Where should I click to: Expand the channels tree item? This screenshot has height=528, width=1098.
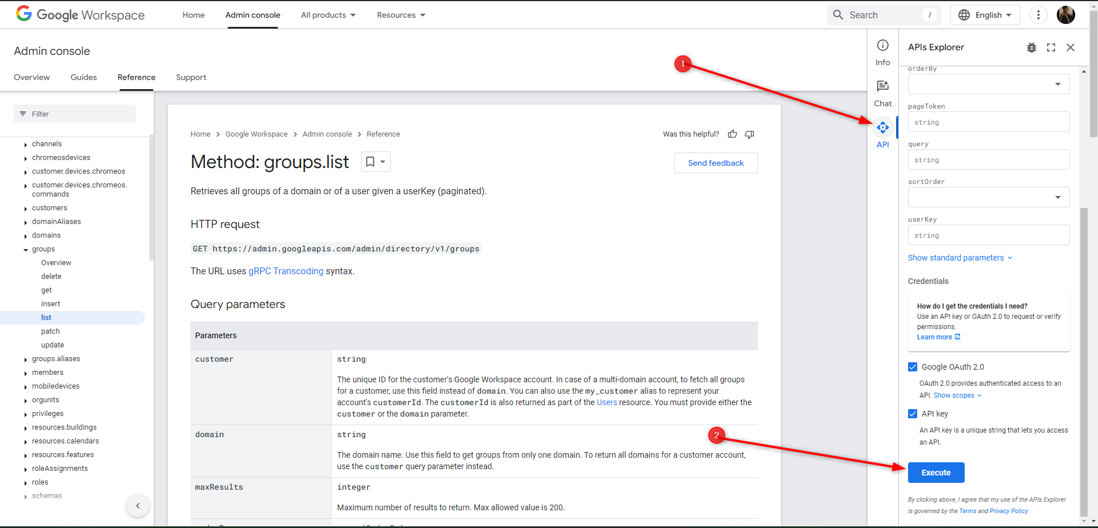point(26,145)
